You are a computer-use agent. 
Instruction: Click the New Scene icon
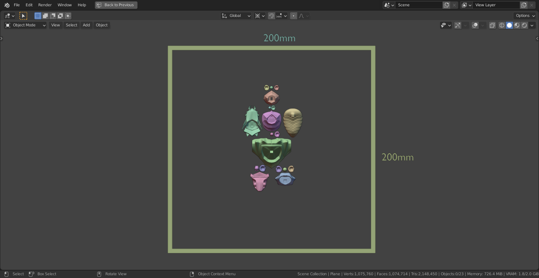click(x=446, y=5)
